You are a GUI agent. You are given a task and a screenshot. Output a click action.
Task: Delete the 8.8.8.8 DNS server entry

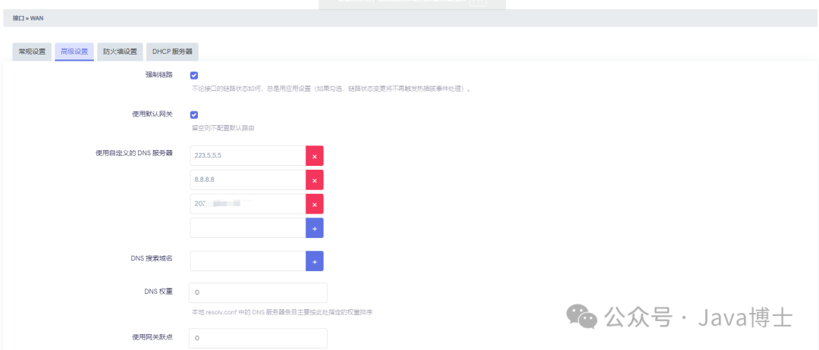314,180
